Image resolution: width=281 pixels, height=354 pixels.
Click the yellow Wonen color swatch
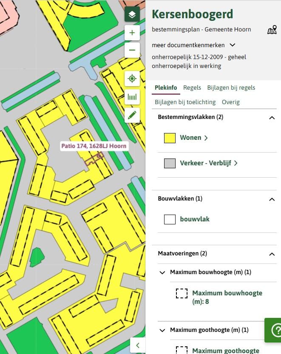[170, 138]
